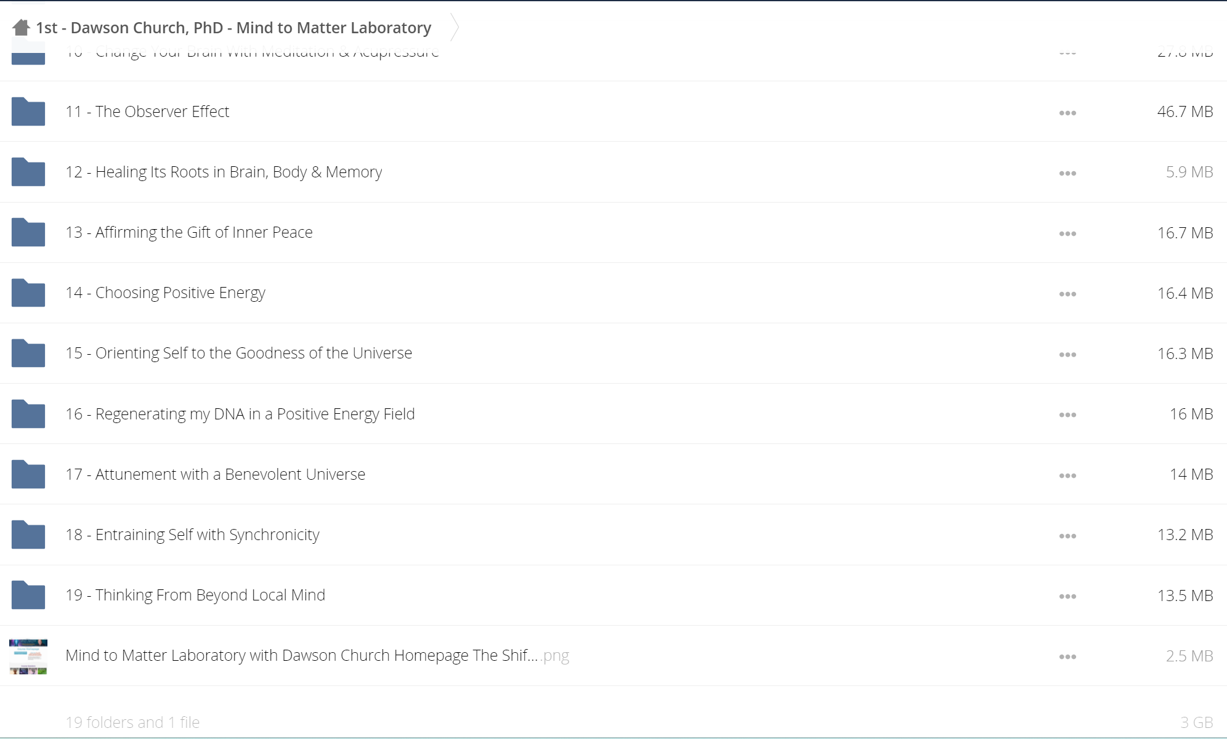The image size is (1227, 739).
Task: Open options menu for the Homepage png file
Action: [x=1067, y=656]
